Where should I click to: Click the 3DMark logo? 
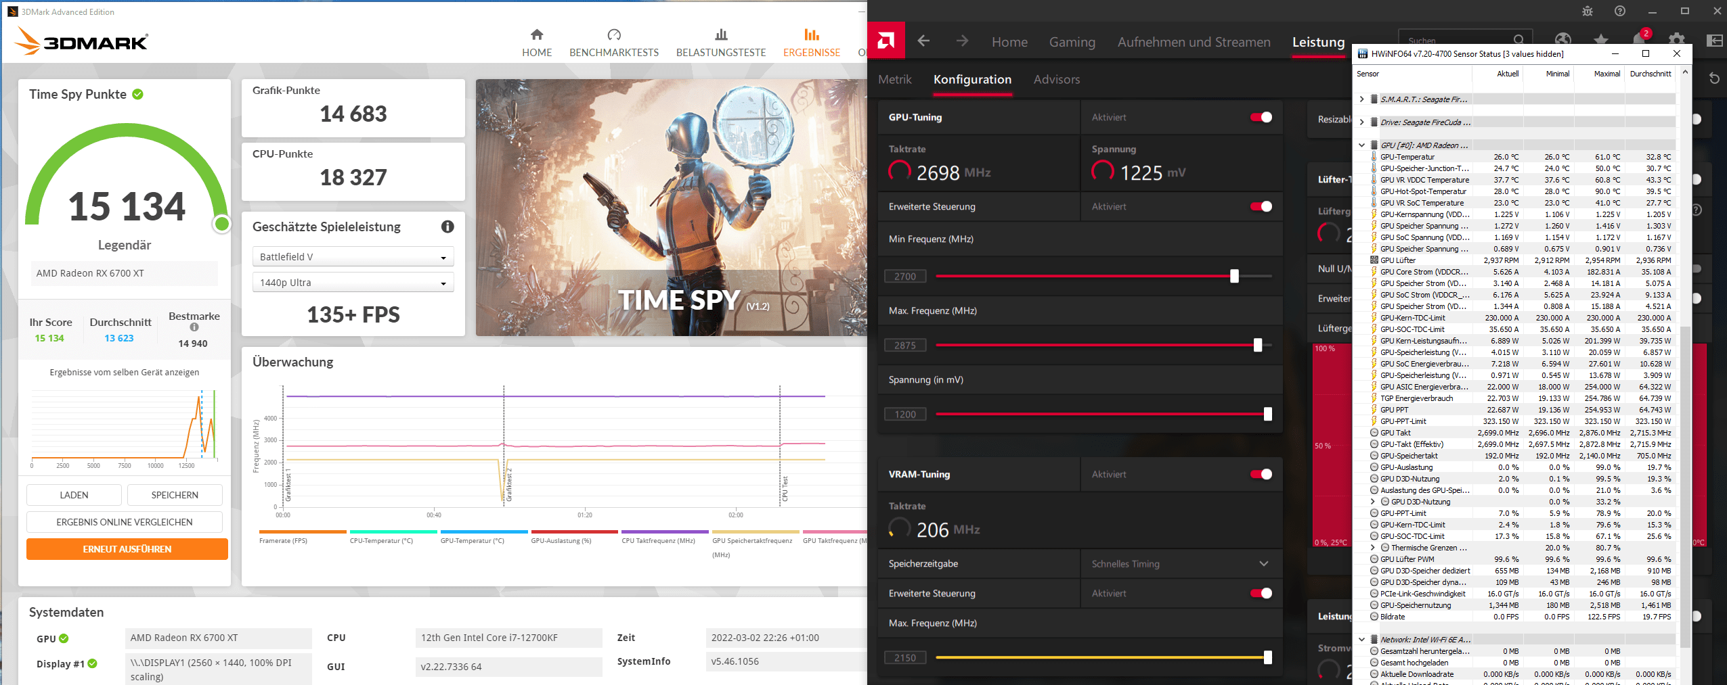81,41
